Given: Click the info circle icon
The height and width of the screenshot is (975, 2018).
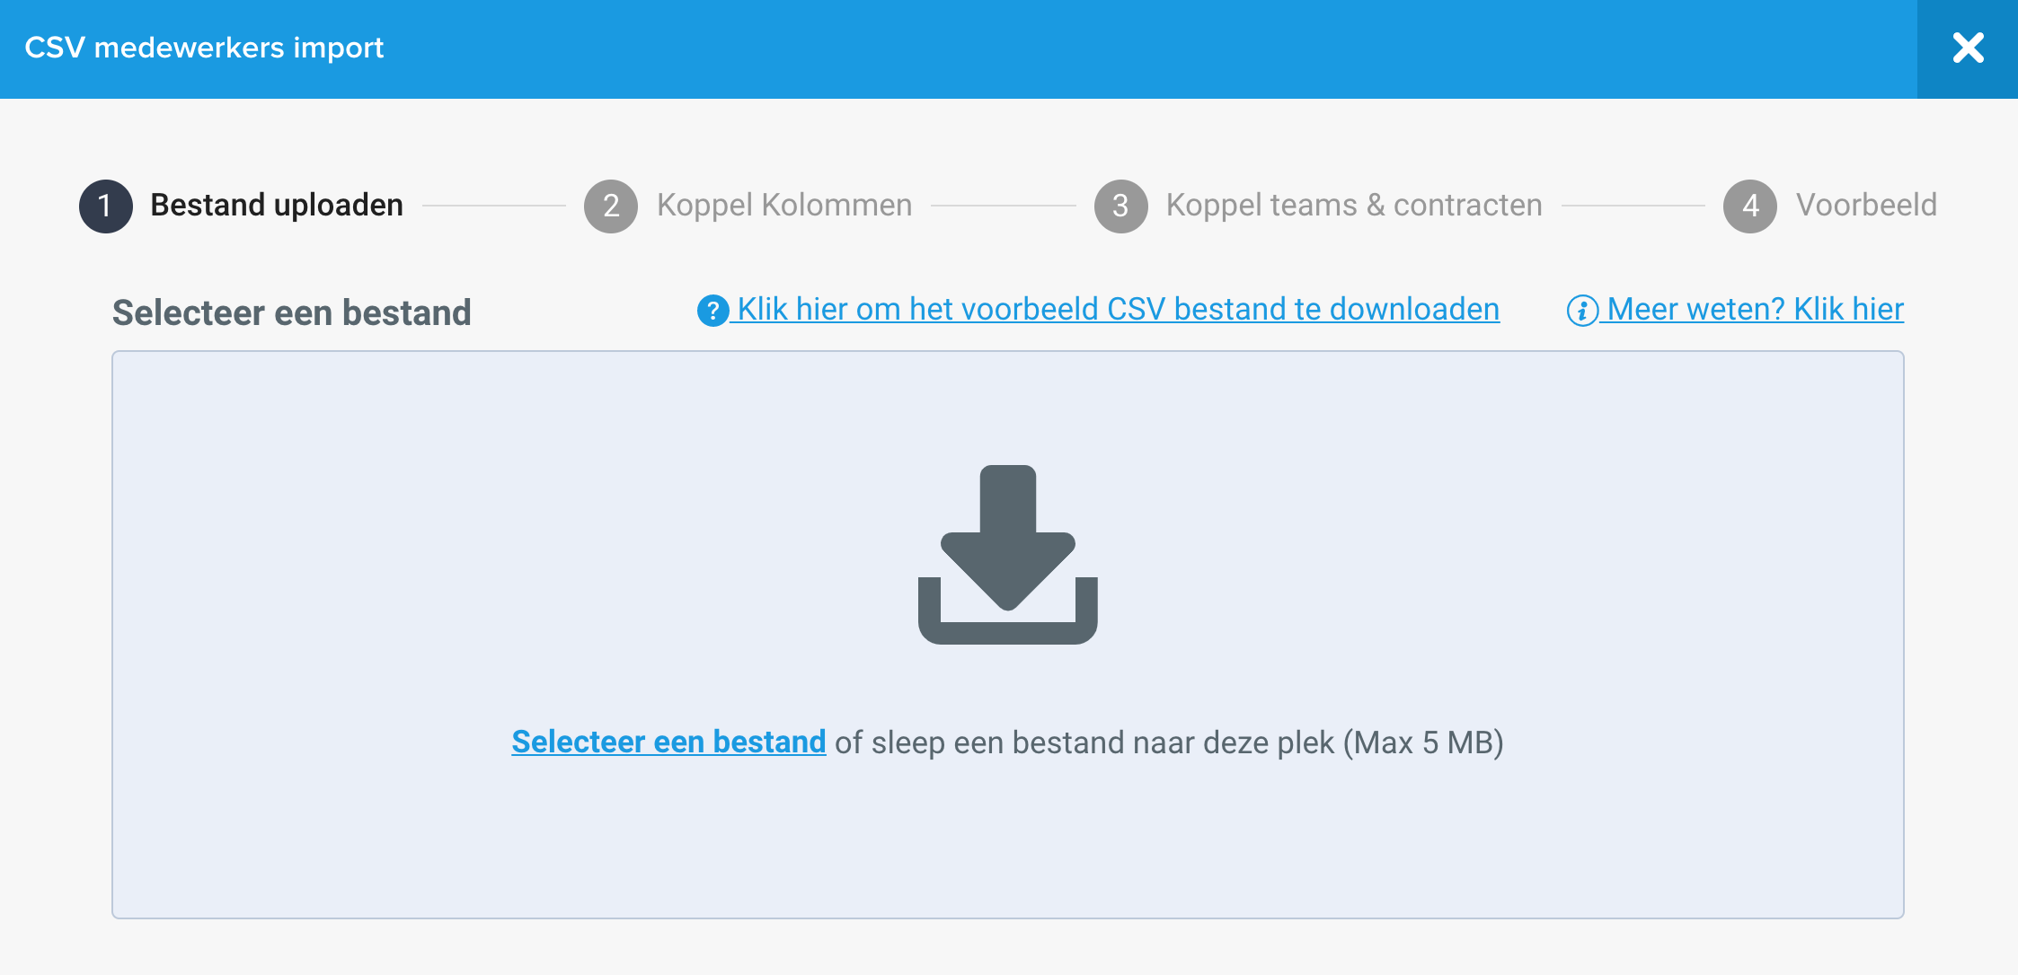Looking at the screenshot, I should [1582, 311].
